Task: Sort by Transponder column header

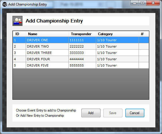Action: click(82, 34)
